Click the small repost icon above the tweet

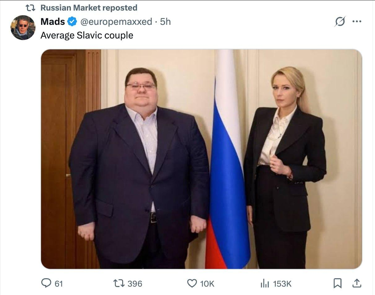tap(30, 8)
